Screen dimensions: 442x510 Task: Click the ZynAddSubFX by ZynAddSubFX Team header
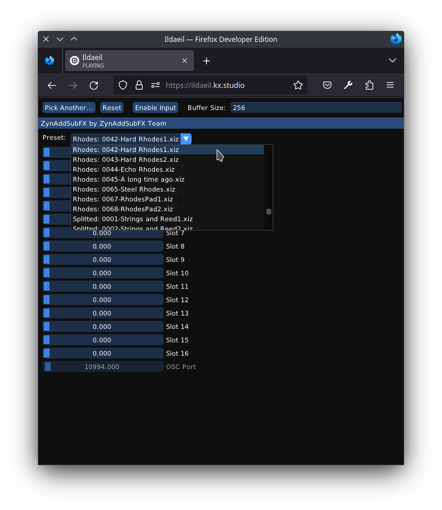(221, 123)
